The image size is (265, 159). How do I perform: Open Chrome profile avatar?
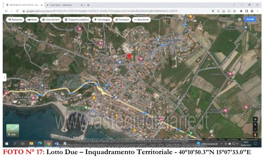coord(252,11)
